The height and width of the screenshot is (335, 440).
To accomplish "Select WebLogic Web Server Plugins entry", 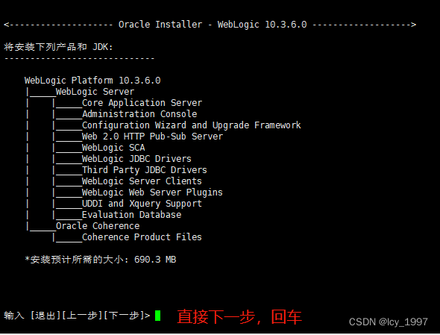I will 152,192.
